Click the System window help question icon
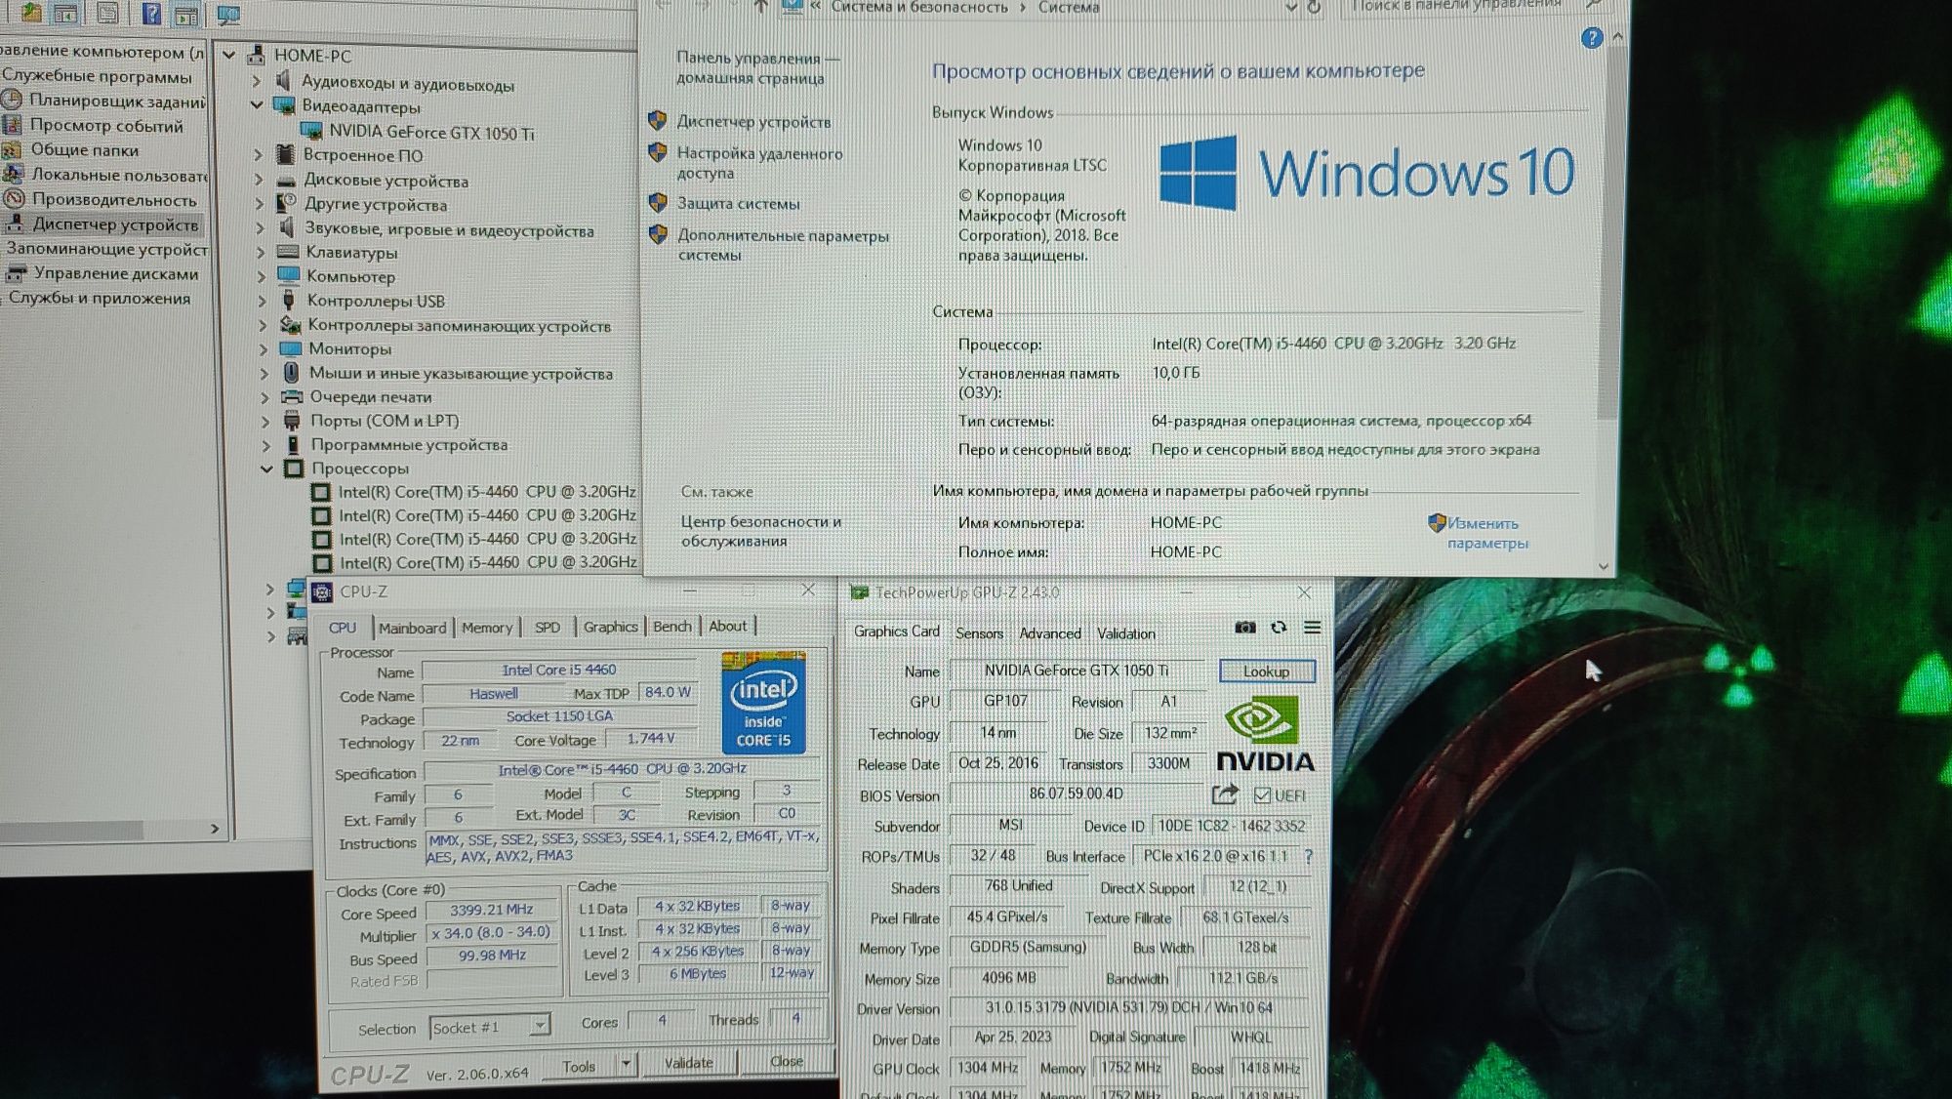Viewport: 1952px width, 1099px height. (1592, 38)
